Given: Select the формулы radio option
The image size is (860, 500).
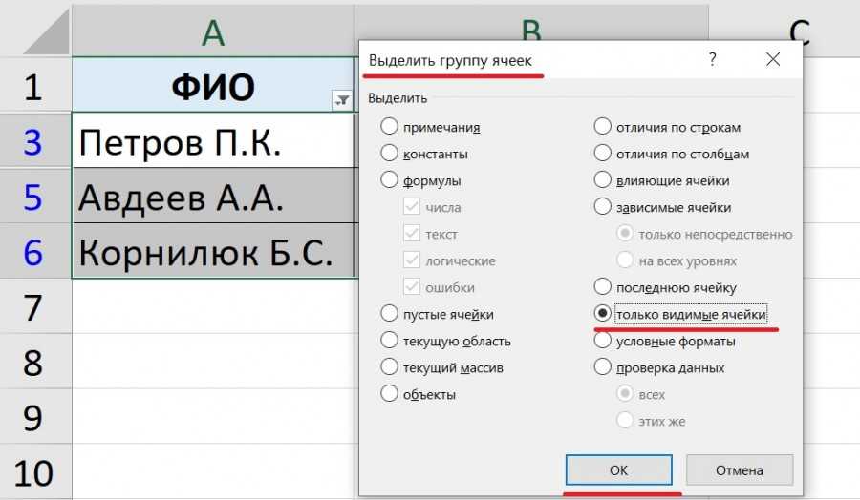Looking at the screenshot, I should pyautogui.click(x=389, y=180).
